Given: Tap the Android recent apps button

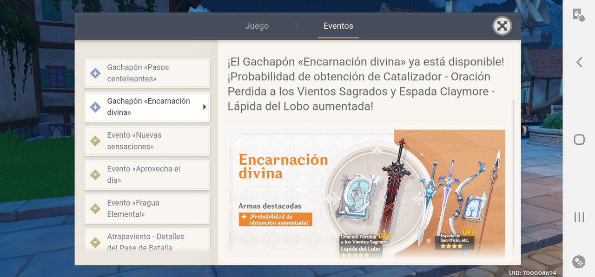Looking at the screenshot, I should (579, 217).
